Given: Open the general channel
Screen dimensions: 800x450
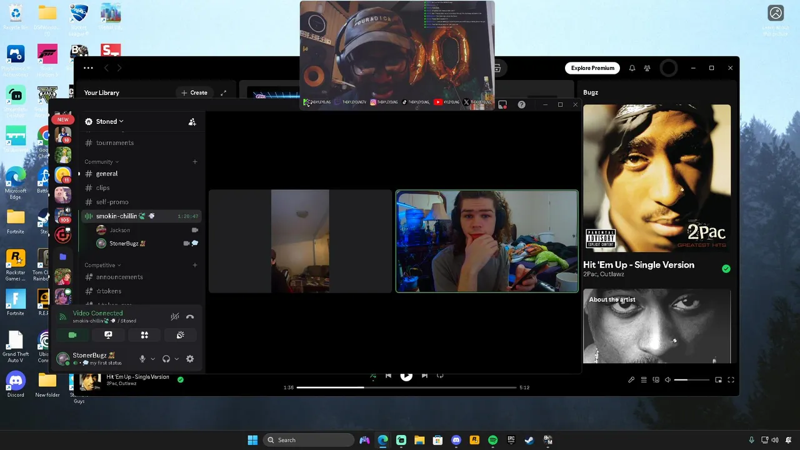Looking at the screenshot, I should 141,174.
